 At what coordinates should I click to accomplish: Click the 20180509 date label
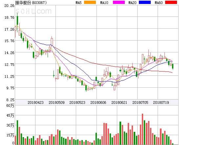pos(56,102)
